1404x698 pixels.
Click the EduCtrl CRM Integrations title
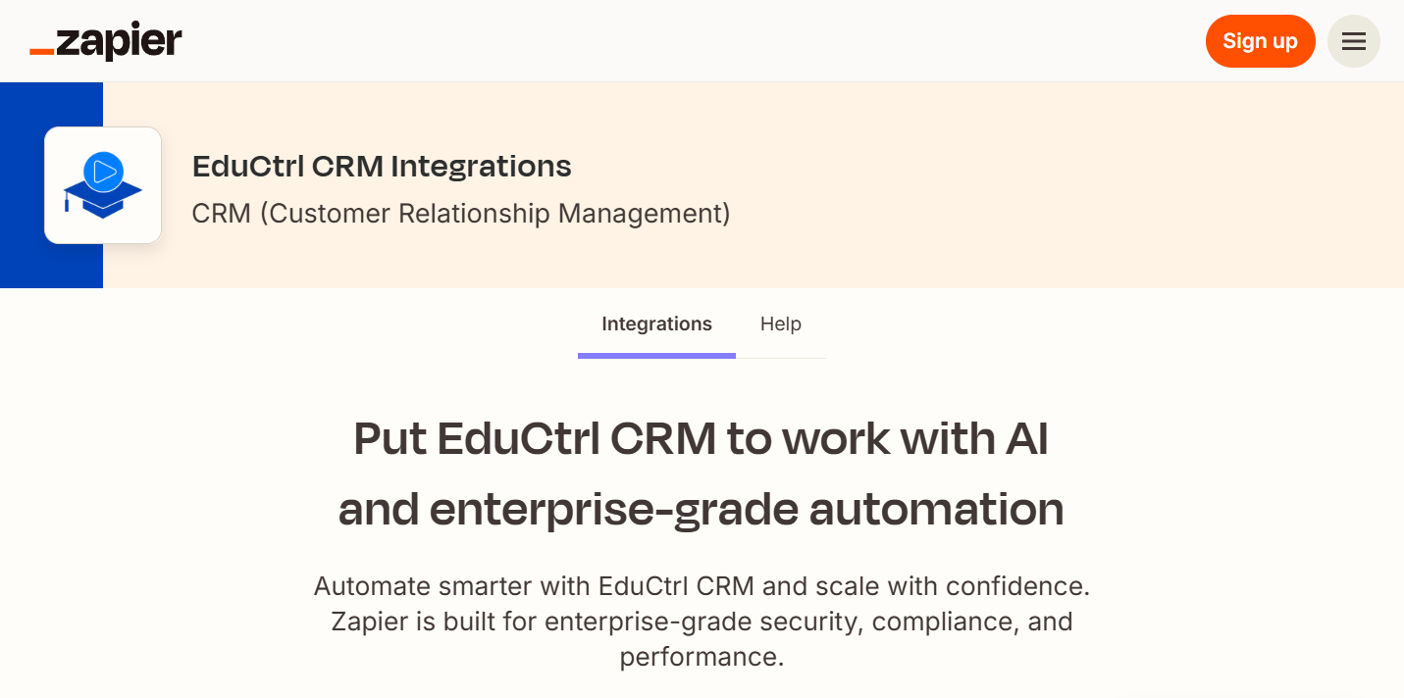click(382, 167)
